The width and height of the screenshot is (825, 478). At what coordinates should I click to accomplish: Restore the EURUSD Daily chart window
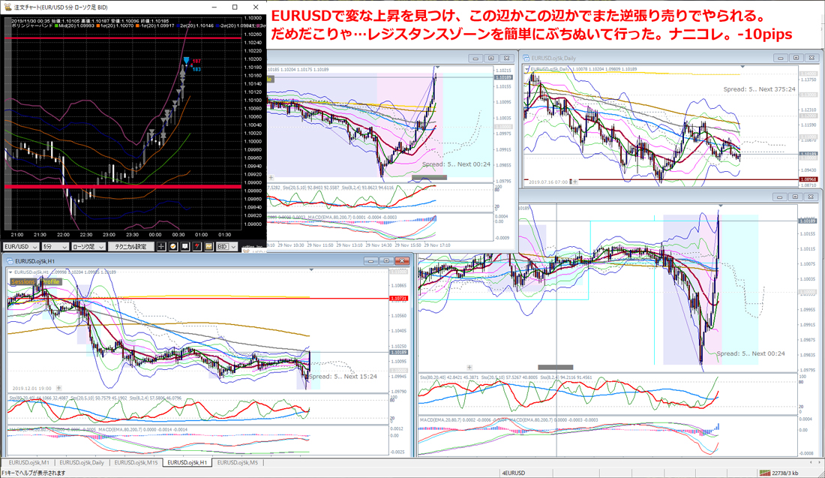[796, 58]
